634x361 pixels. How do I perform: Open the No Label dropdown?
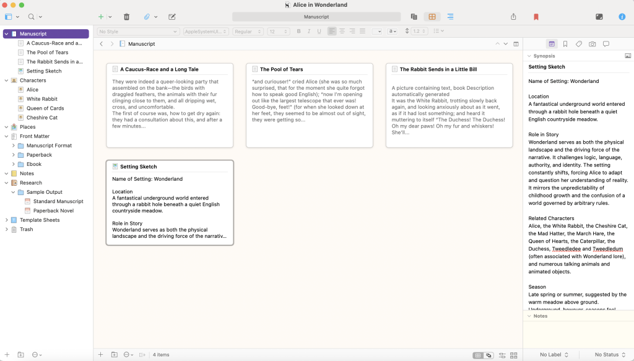click(x=554, y=355)
